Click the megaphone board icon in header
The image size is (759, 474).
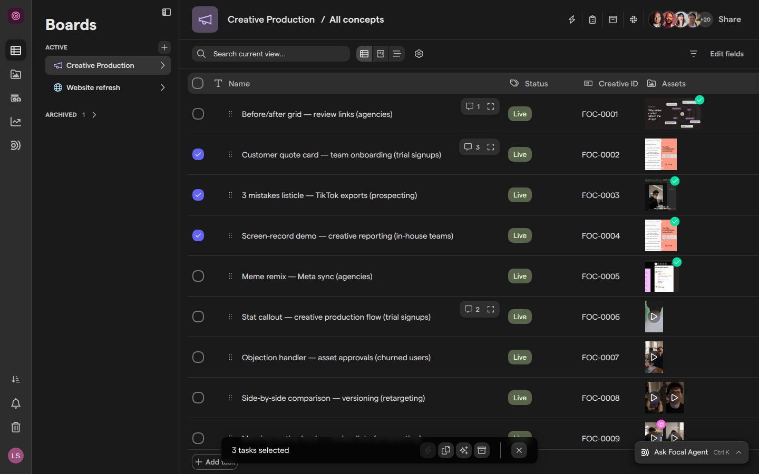point(205,19)
